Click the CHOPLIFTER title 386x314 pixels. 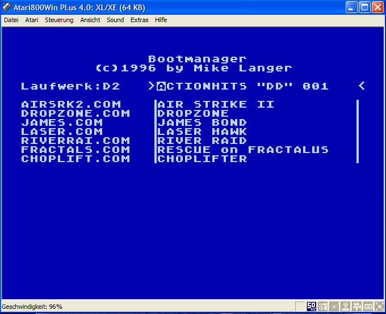tap(202, 159)
